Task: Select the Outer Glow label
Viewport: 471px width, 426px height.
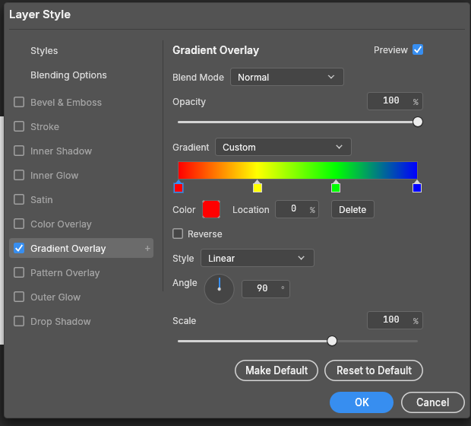Action: (x=55, y=297)
